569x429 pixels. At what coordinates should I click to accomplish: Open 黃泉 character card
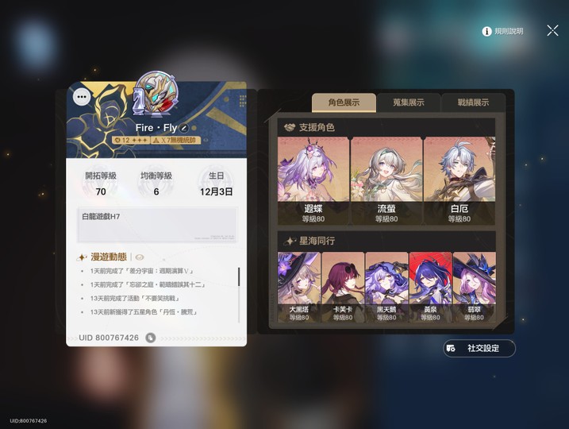430,287
